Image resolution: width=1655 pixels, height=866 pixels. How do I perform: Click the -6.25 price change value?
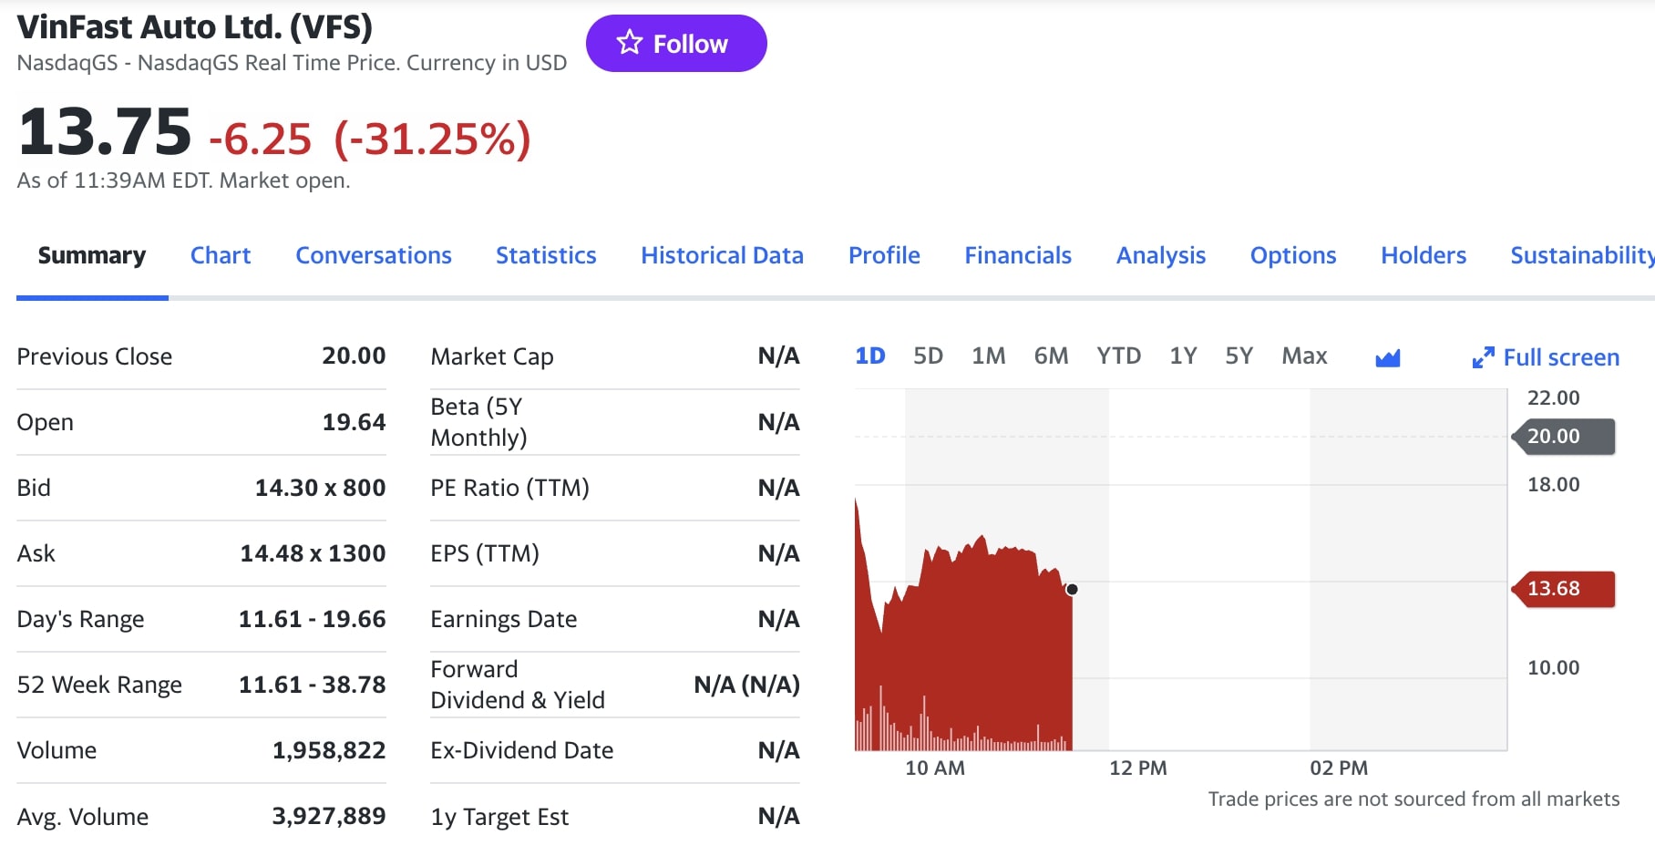(x=261, y=139)
